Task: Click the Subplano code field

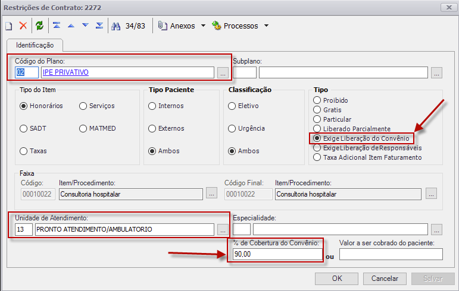Action: click(245, 72)
